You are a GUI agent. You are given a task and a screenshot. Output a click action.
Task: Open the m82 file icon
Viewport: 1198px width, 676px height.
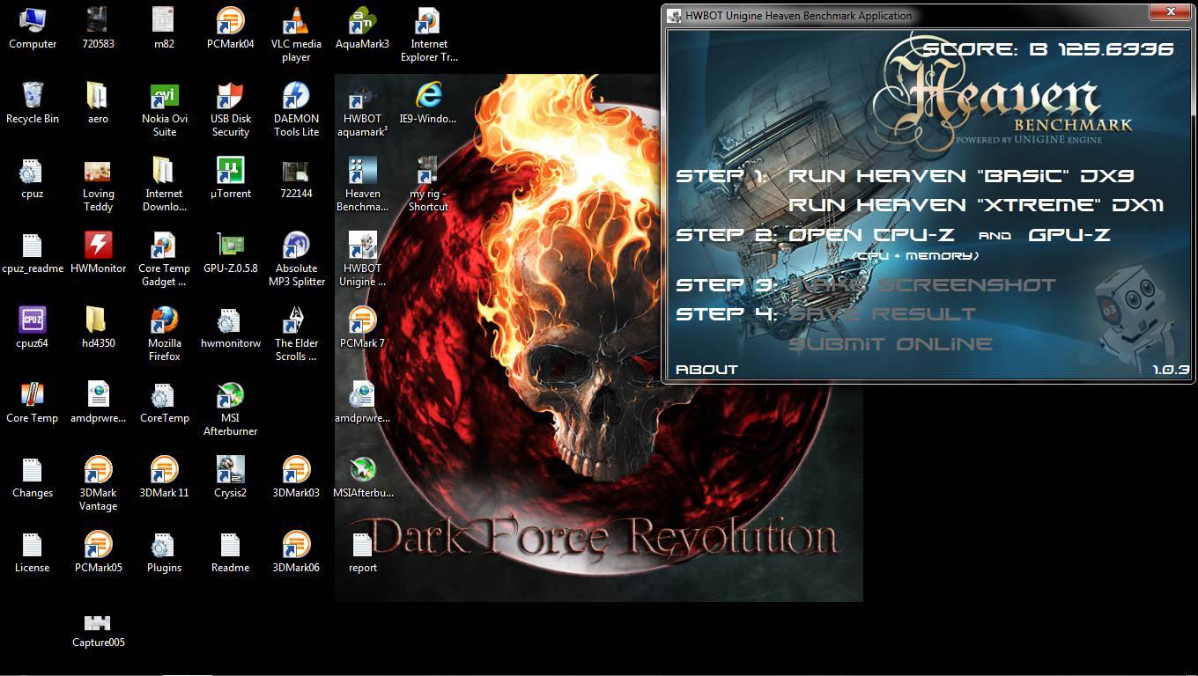[x=165, y=29]
